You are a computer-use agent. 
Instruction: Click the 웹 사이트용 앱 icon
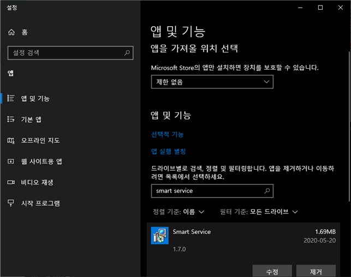[11, 161]
